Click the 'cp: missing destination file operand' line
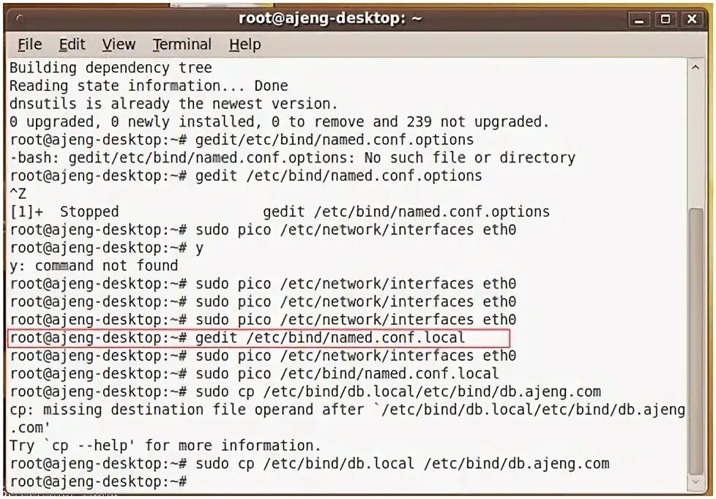The width and height of the screenshot is (716, 499). 347,410
